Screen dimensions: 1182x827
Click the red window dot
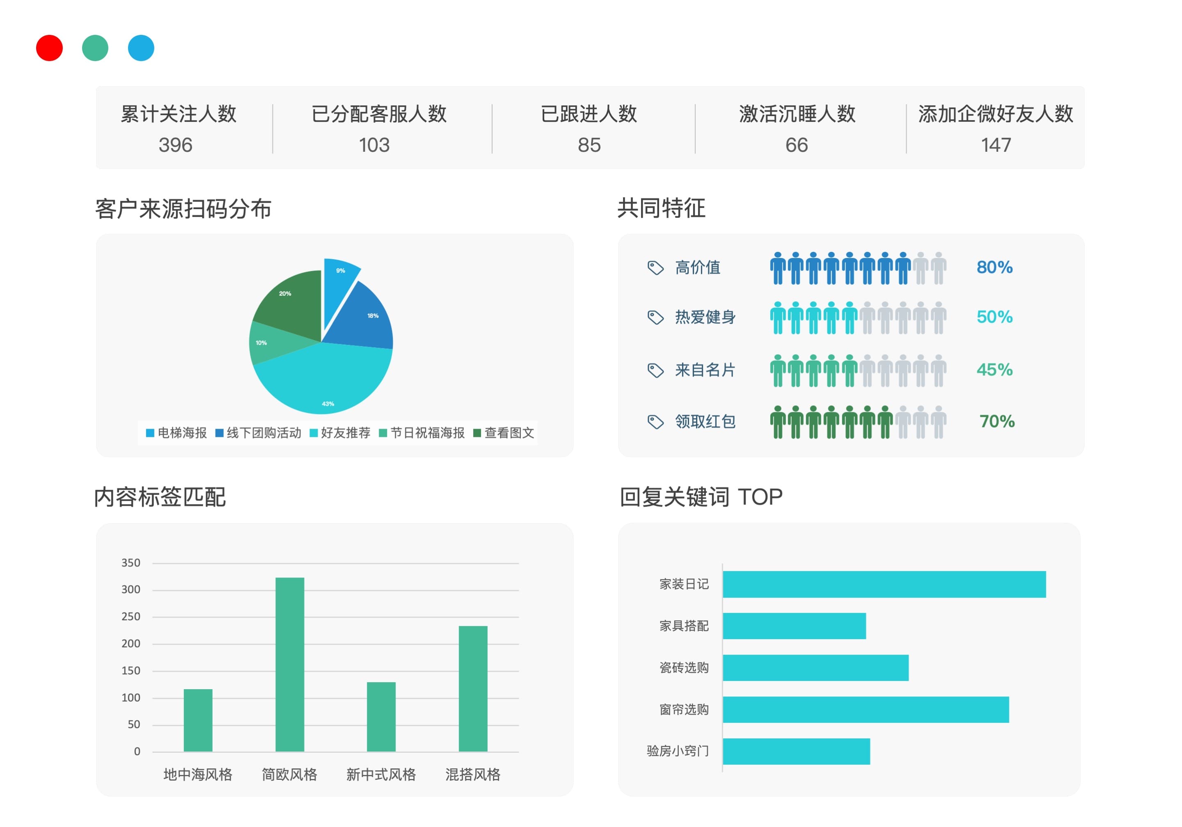tap(49, 48)
